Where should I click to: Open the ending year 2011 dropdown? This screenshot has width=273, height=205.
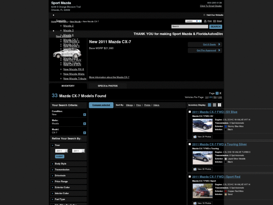tap(78, 151)
